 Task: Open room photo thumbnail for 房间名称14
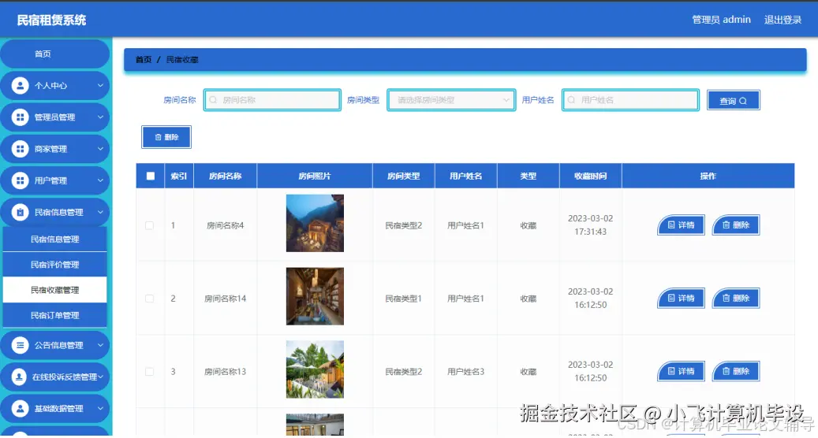[x=315, y=296]
